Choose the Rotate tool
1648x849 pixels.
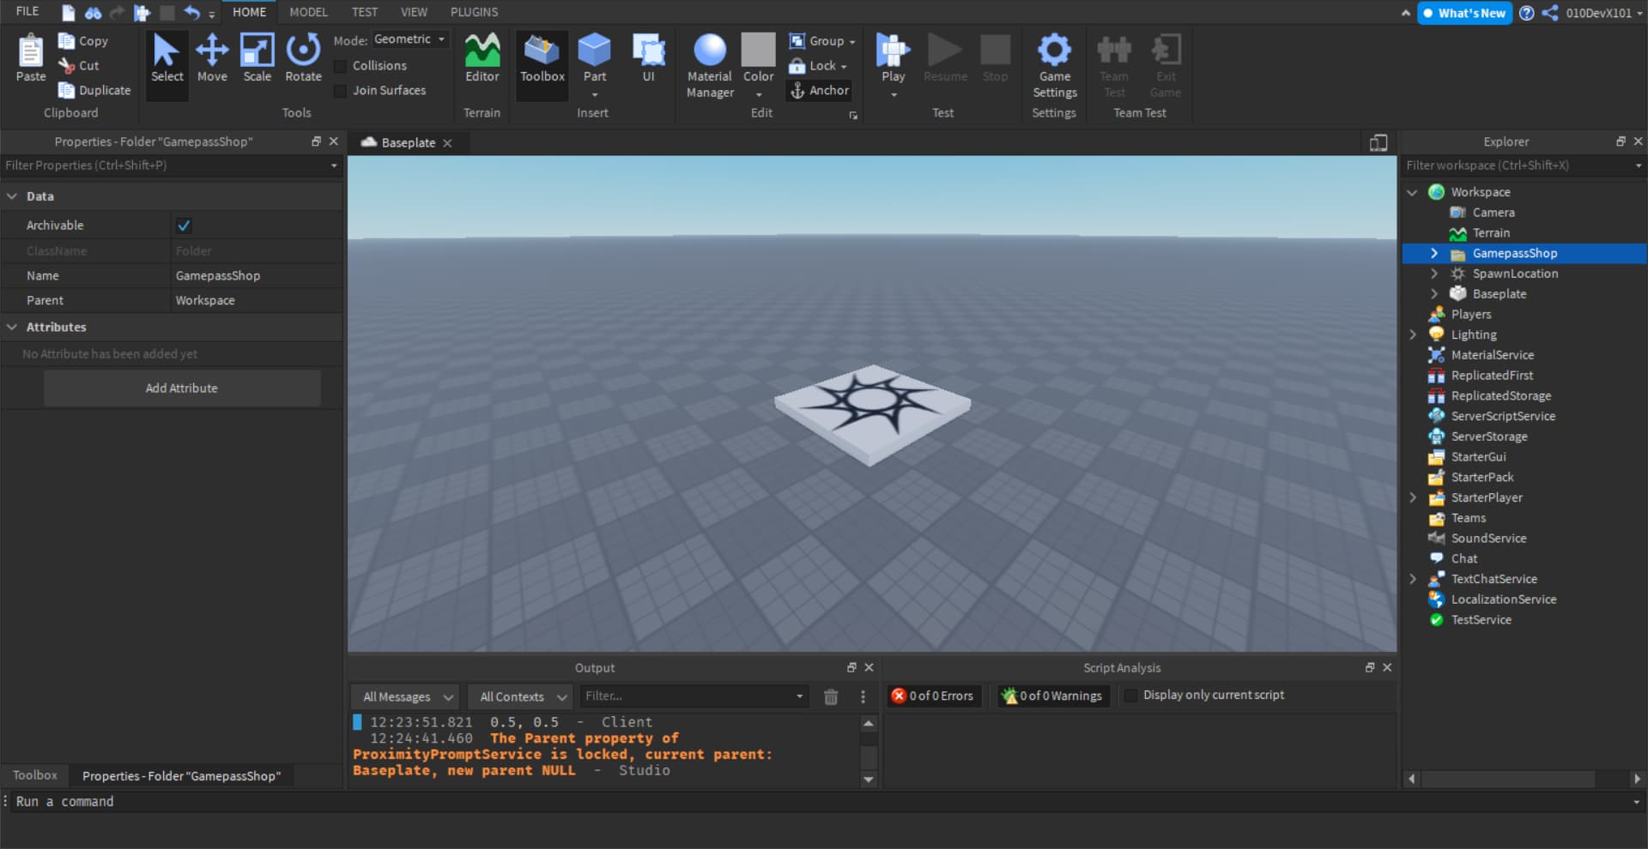pos(303,58)
